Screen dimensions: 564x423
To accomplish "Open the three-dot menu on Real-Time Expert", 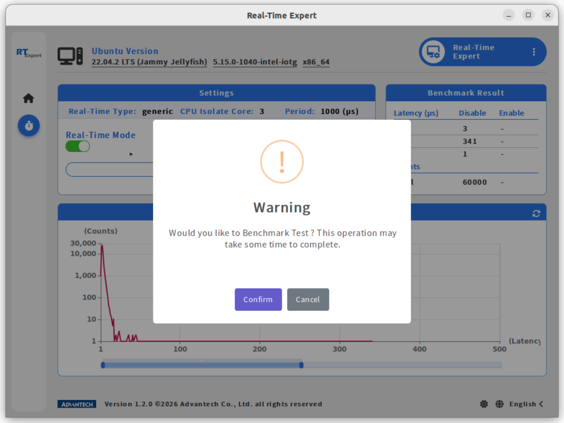I will pyautogui.click(x=534, y=52).
